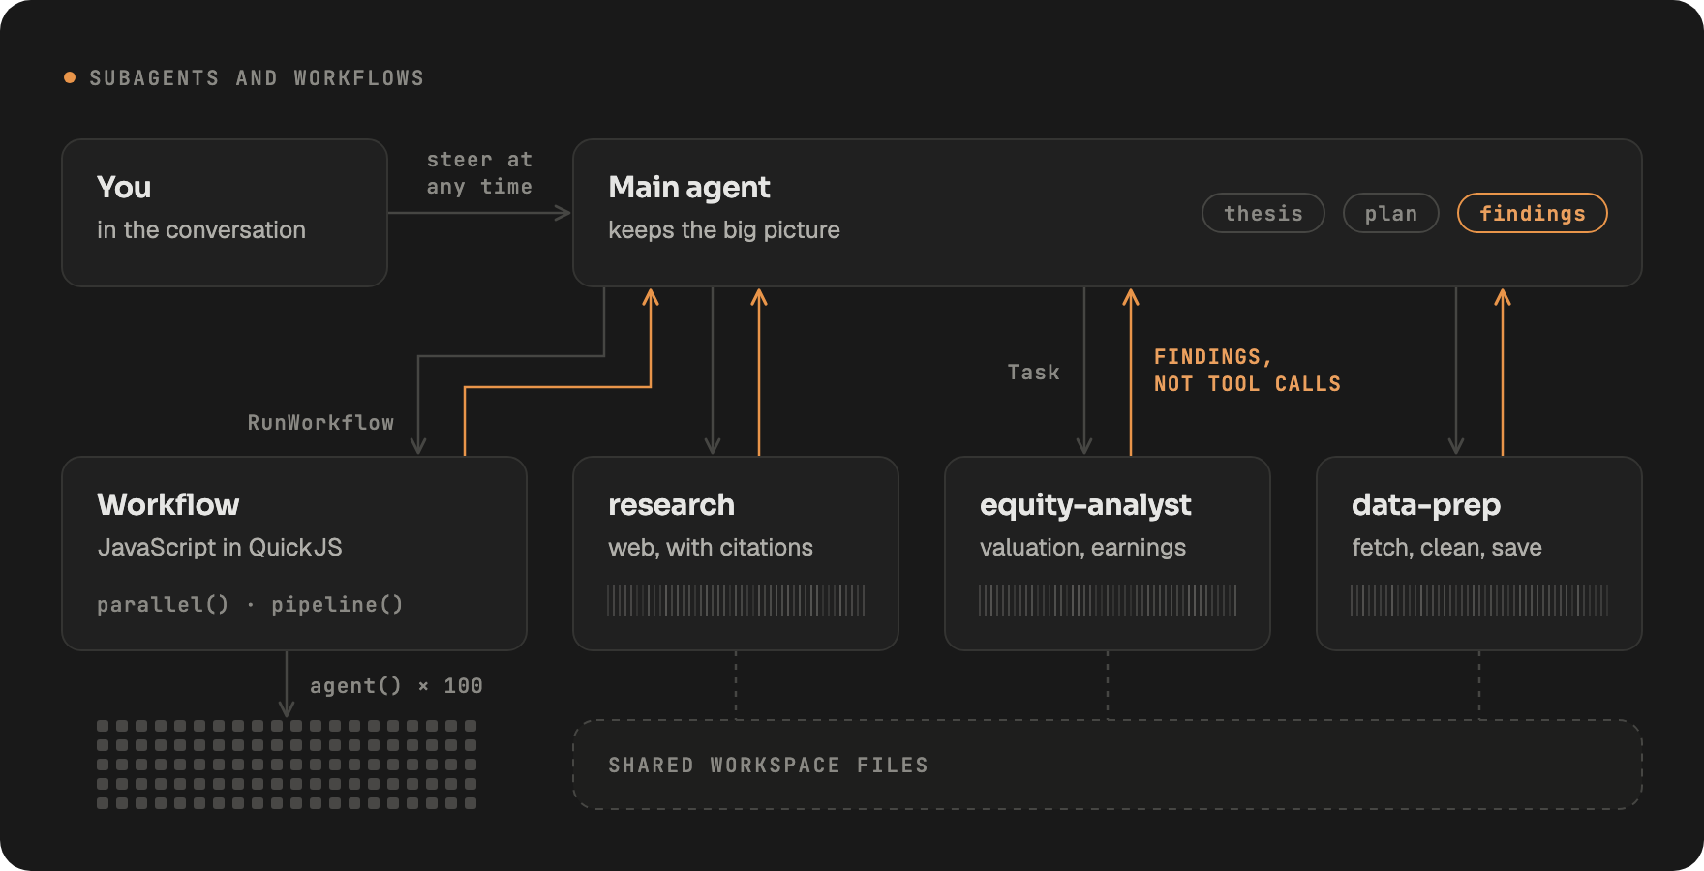Click the "pipeline()" code text
The width and height of the screenshot is (1704, 871).
[x=337, y=605]
